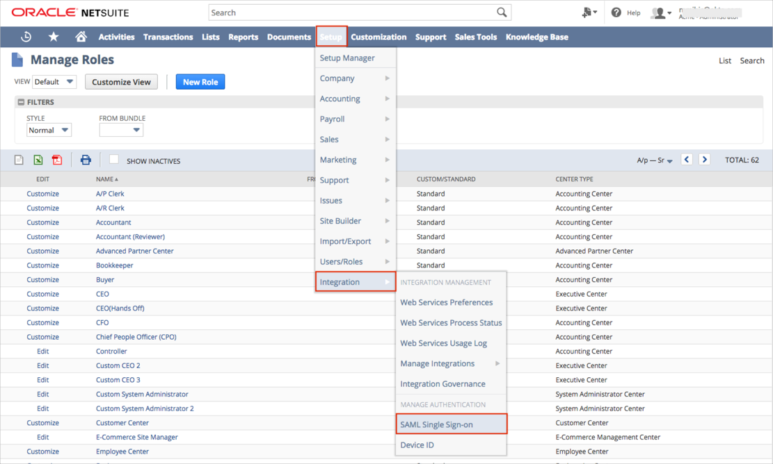Click the Recent Records clock icon
Viewport: 773px width, 464px height.
[26, 37]
